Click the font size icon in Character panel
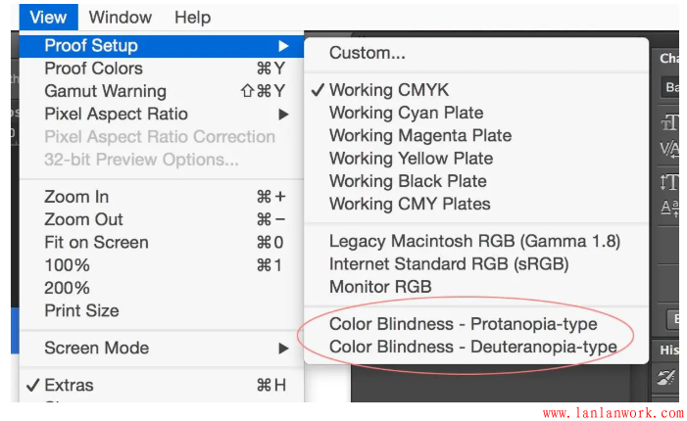687x421 pixels. [670, 123]
